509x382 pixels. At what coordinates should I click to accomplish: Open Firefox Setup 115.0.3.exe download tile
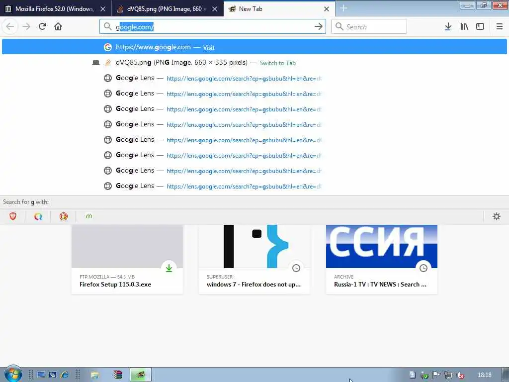pyautogui.click(x=127, y=259)
